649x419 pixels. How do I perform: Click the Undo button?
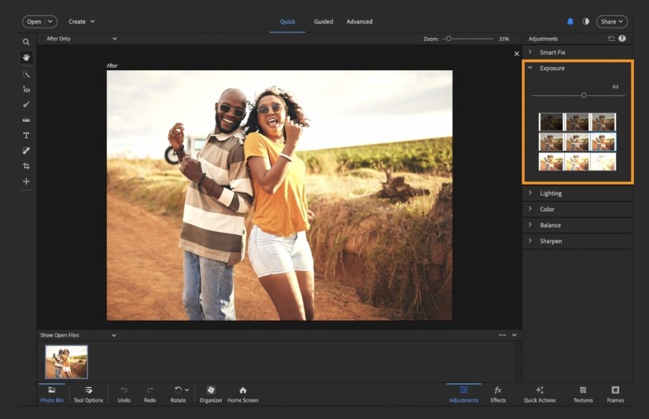pos(124,394)
